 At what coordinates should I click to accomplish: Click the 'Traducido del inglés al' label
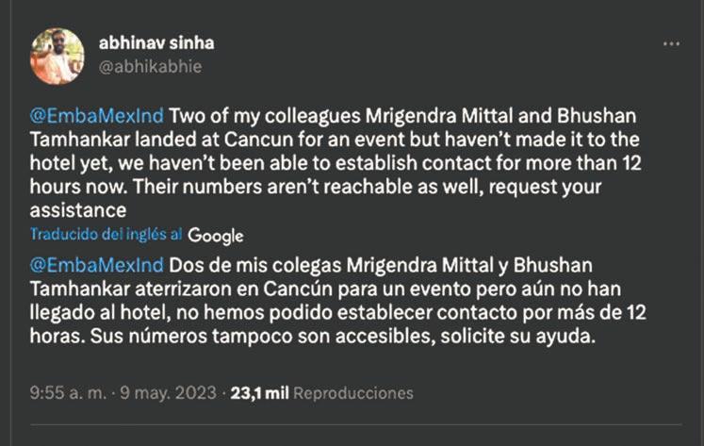(x=106, y=234)
